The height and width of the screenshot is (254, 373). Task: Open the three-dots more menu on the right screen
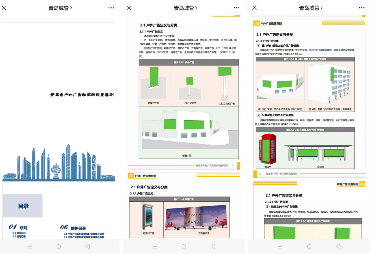(x=362, y=8)
